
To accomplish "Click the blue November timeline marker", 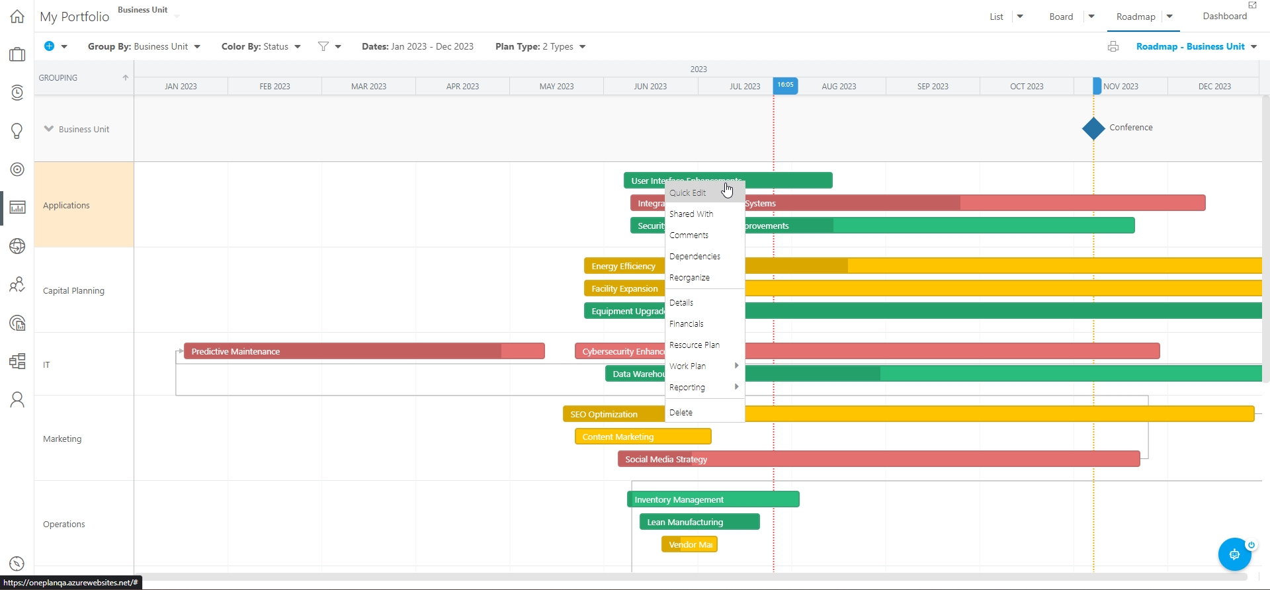I will [1097, 86].
